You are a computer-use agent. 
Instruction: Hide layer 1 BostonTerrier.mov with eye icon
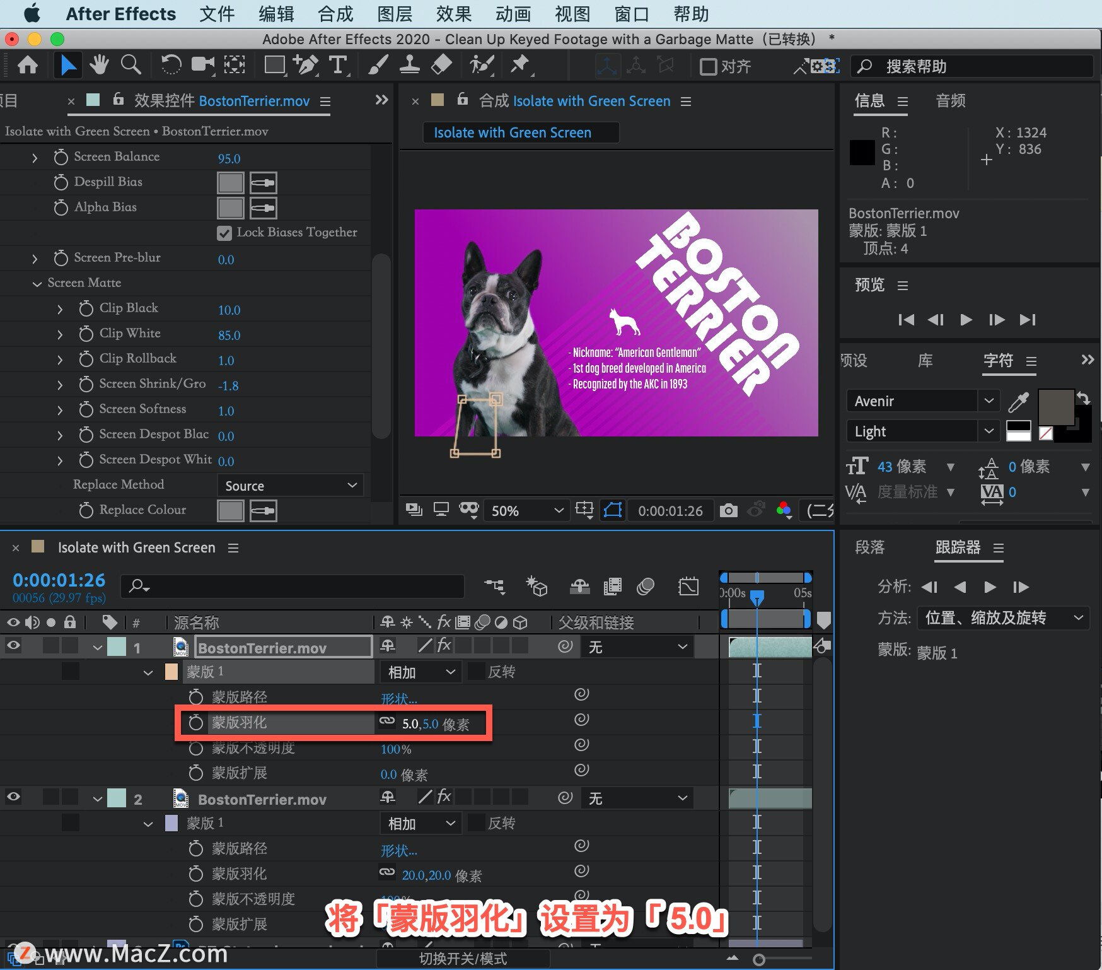click(x=13, y=645)
